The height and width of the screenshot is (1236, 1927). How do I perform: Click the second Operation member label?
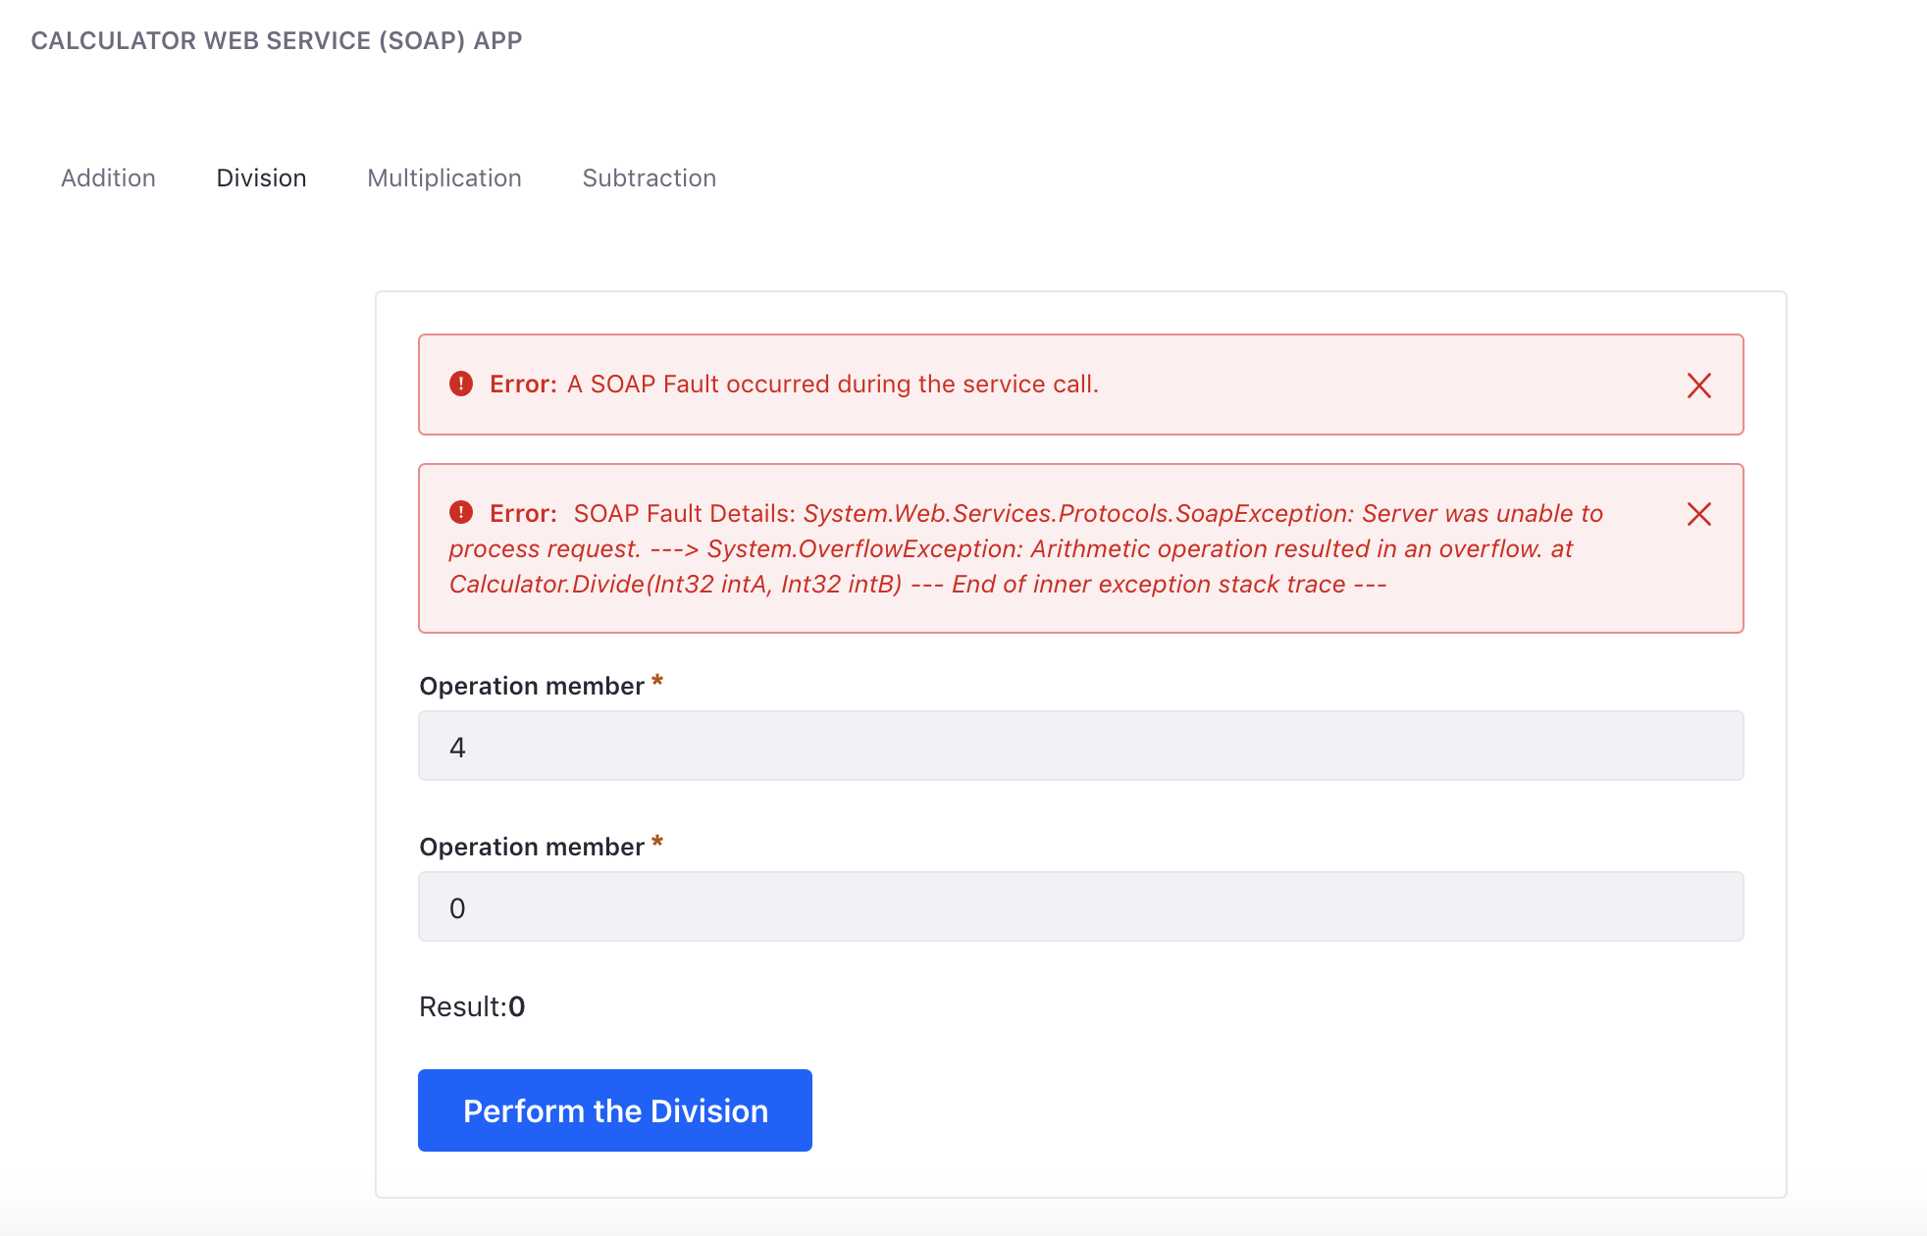(x=532, y=847)
